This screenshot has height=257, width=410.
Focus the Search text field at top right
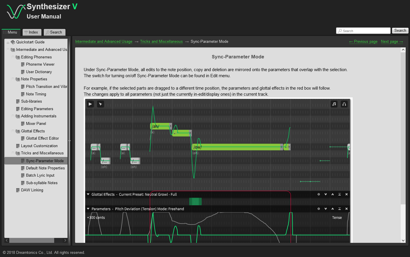tap(363, 31)
